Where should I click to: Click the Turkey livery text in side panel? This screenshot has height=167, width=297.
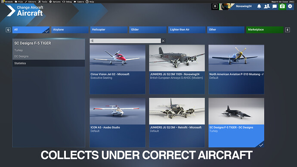click(x=19, y=50)
